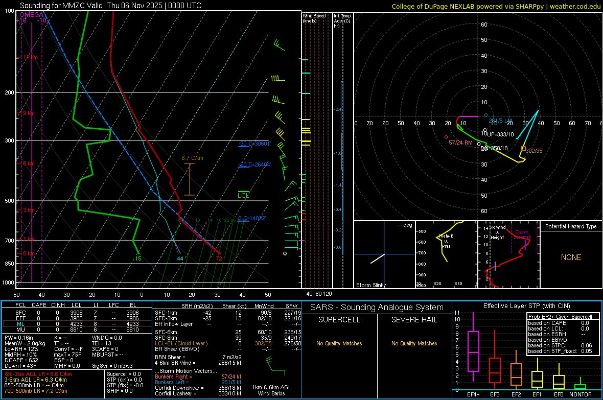The height and width of the screenshot is (400, 603).
Task: Click the EF1 axis label
Action: [x=537, y=394]
